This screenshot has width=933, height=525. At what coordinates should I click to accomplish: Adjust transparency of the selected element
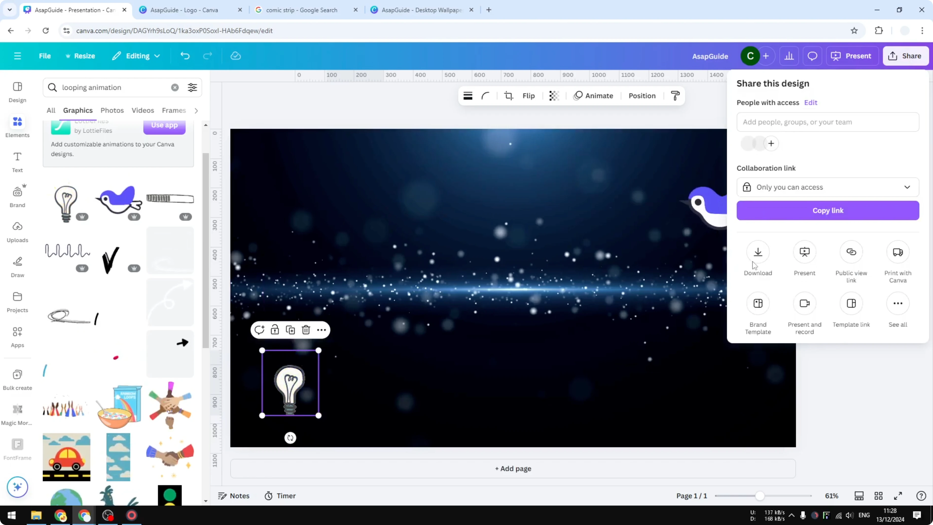[x=554, y=96]
